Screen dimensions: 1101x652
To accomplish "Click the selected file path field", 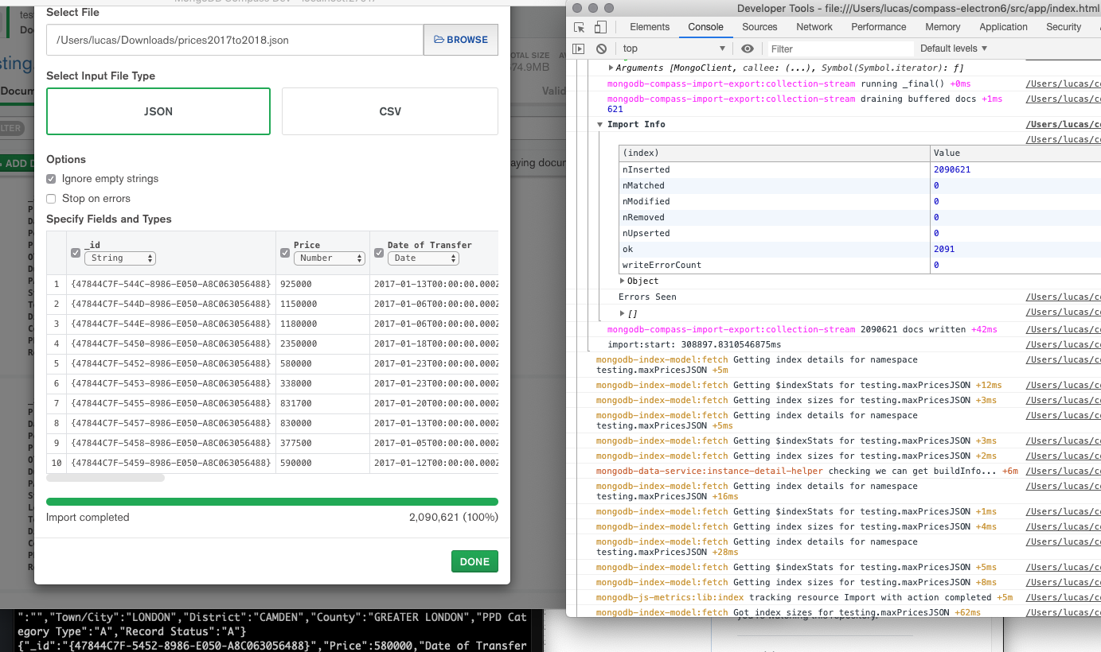I will pos(235,40).
